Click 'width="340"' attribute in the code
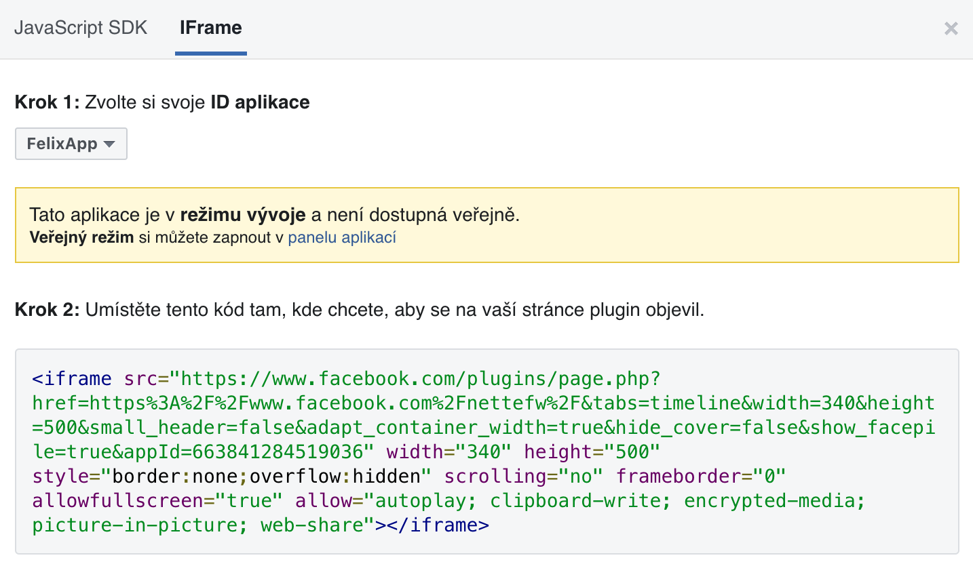Image resolution: width=973 pixels, height=583 pixels. [x=449, y=452]
